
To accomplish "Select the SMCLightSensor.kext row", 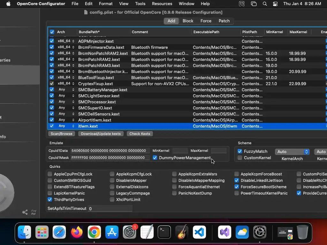I will [188, 96].
